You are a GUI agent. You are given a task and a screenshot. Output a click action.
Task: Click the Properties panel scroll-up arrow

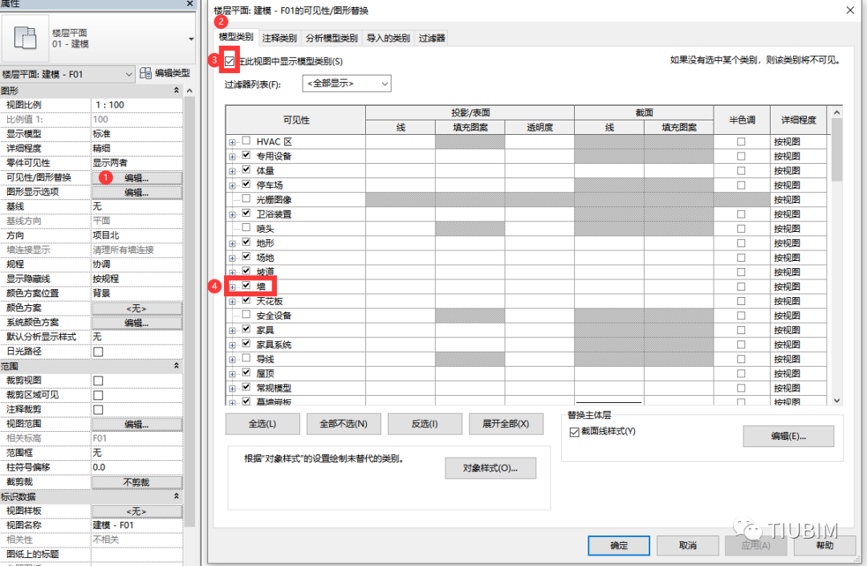pyautogui.click(x=189, y=91)
